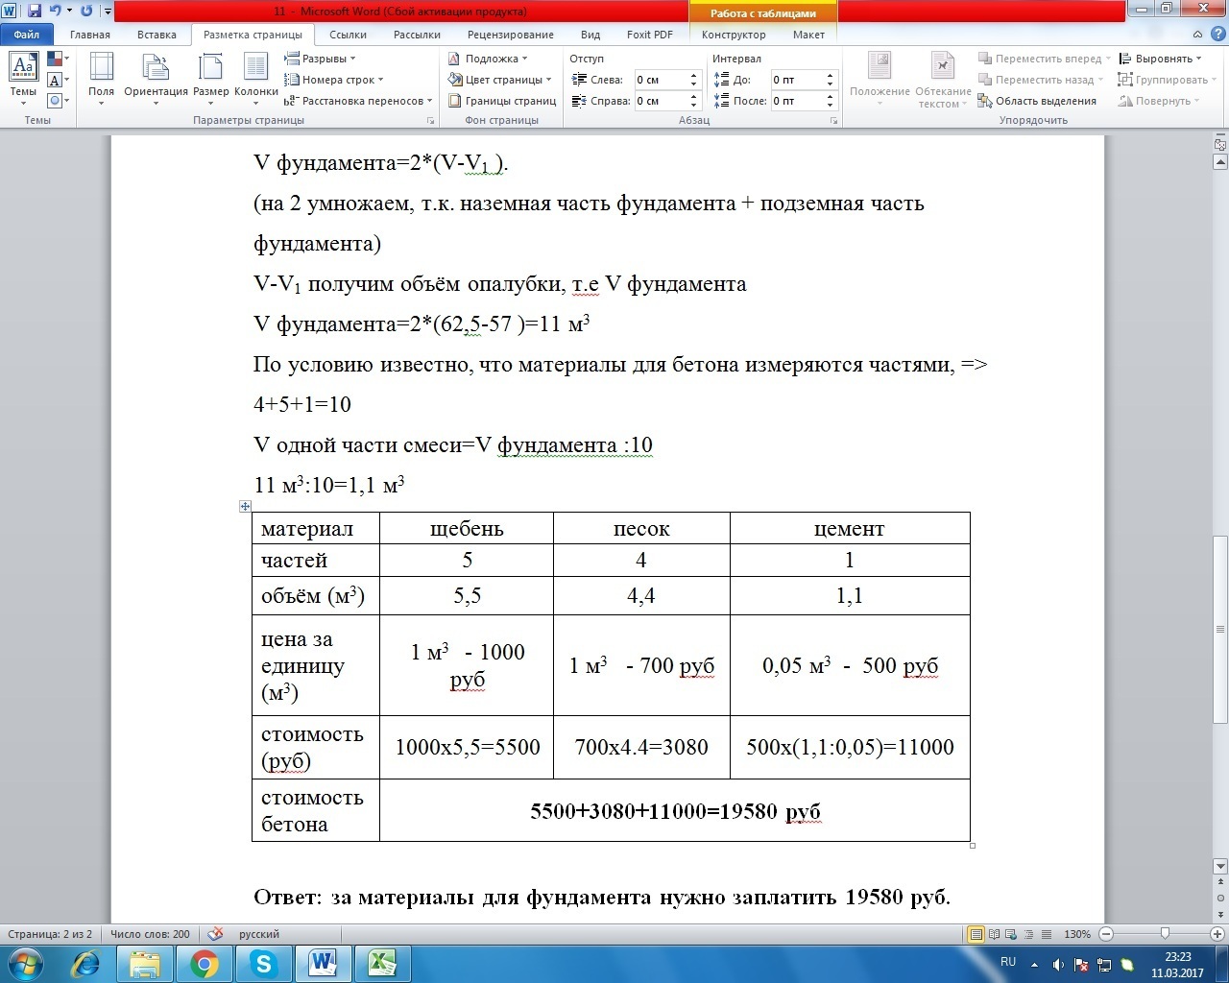Viewport: 1229px width, 983px height.
Task: Switch to the Главная tab
Action: click(x=90, y=35)
